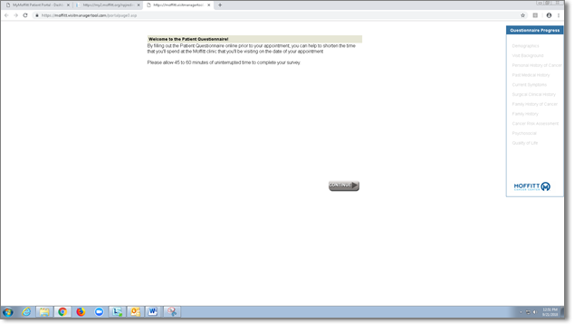Select Family History of Cancer section
The height and width of the screenshot is (333, 574).
click(x=534, y=104)
